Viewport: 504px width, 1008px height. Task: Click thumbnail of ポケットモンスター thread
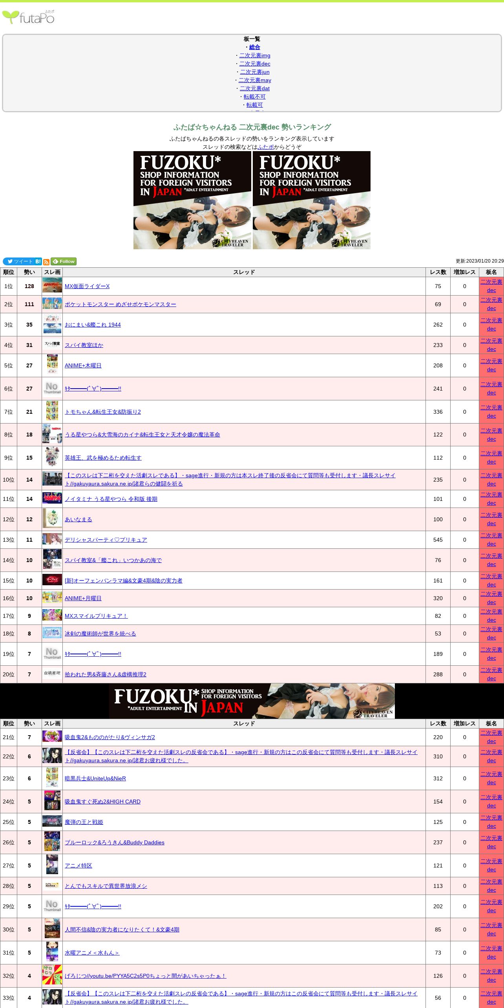pos(52,303)
